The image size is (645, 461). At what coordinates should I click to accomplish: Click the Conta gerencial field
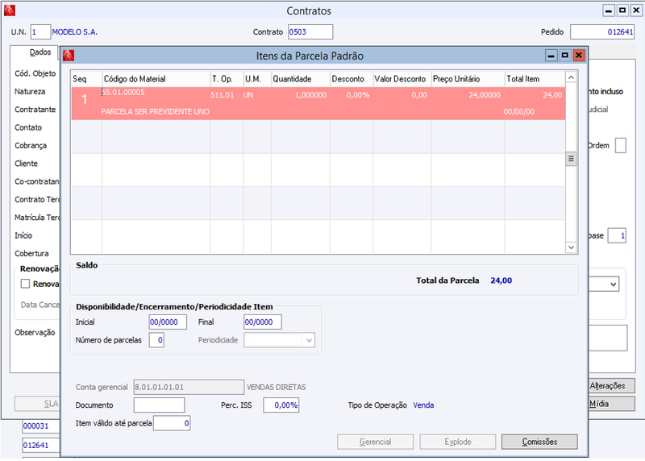pyautogui.click(x=189, y=387)
